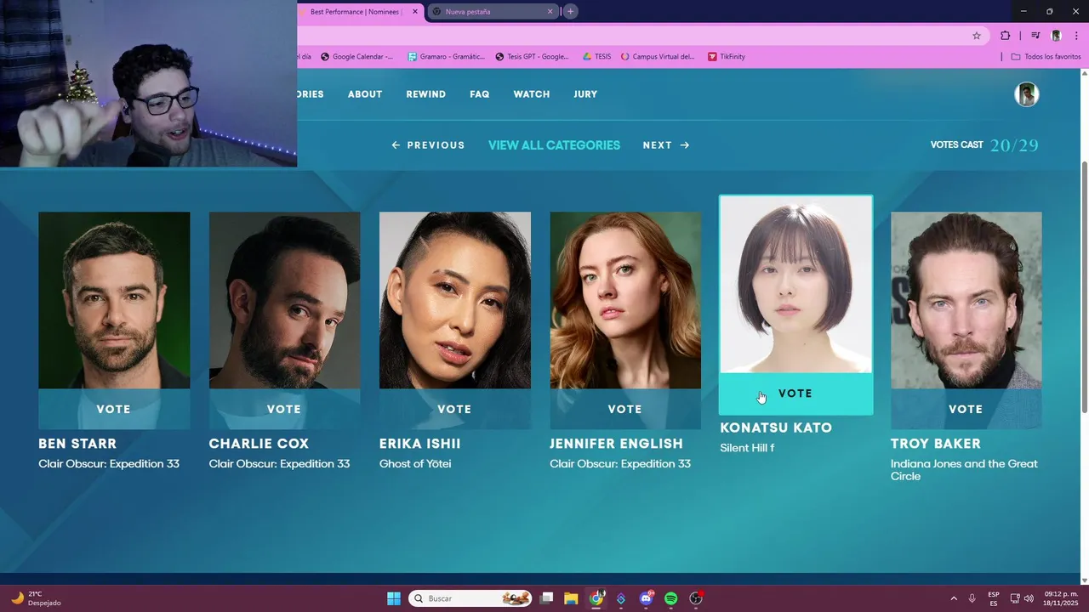Screen dimensions: 1089x612
Task: Open the weather widget showing 21°C
Action: (35, 598)
